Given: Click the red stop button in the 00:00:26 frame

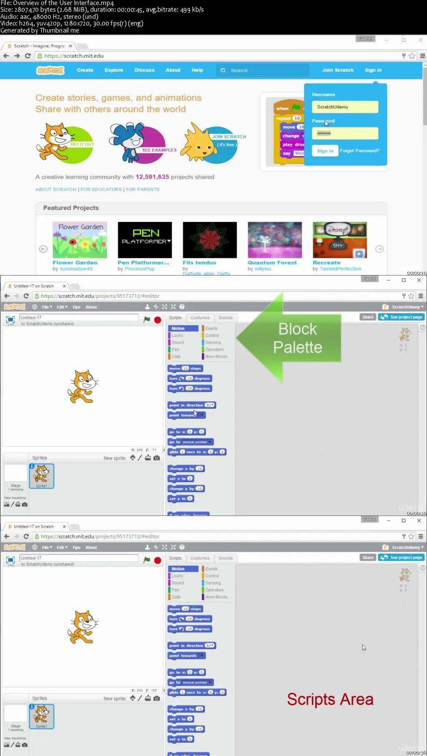Looking at the screenshot, I should (158, 320).
